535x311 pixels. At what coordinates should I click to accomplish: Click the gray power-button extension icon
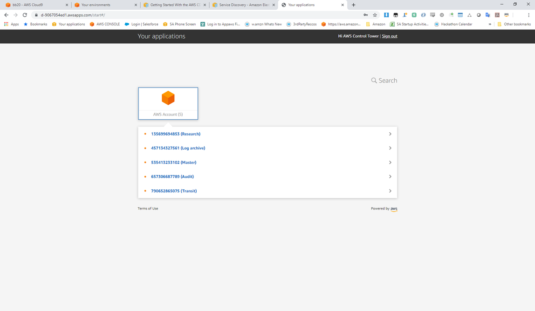(x=442, y=15)
